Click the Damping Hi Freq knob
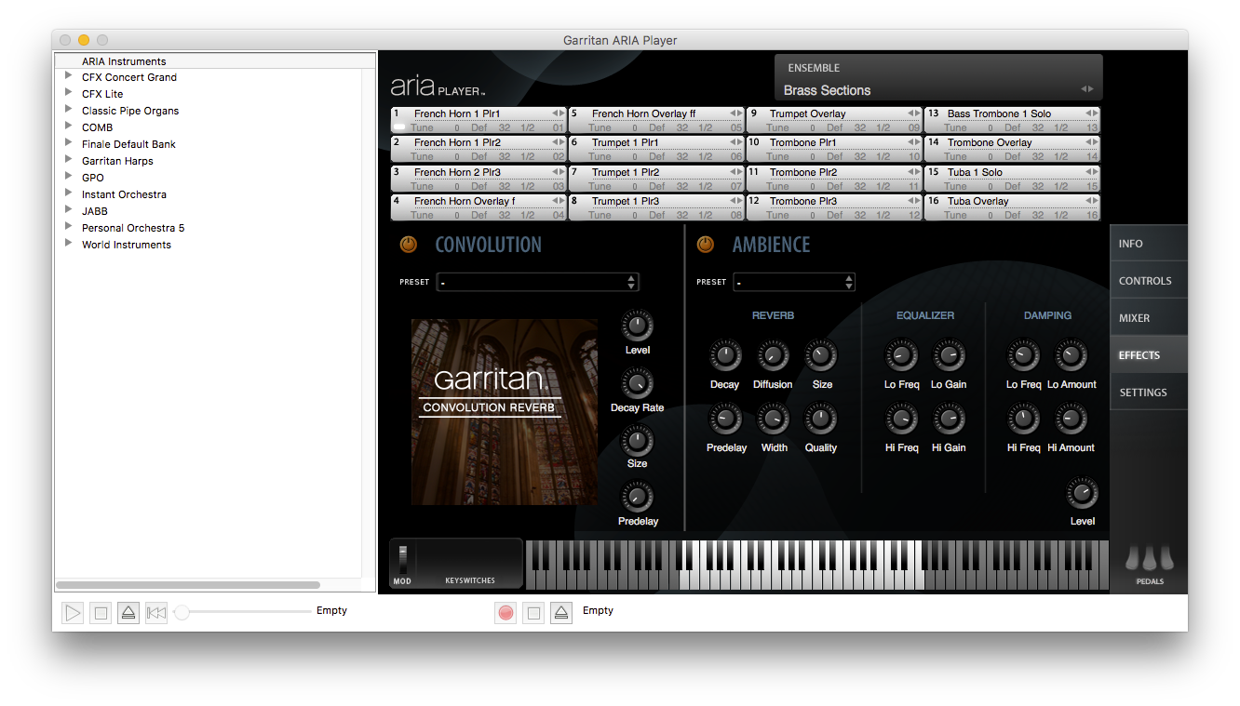This screenshot has height=706, width=1240. (1023, 420)
